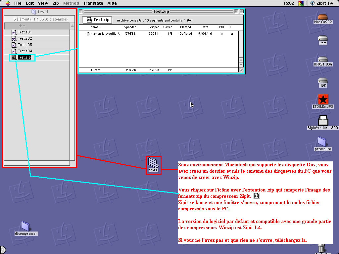Open the décompresser folder
This screenshot has width=339, height=254.
coord(26,226)
